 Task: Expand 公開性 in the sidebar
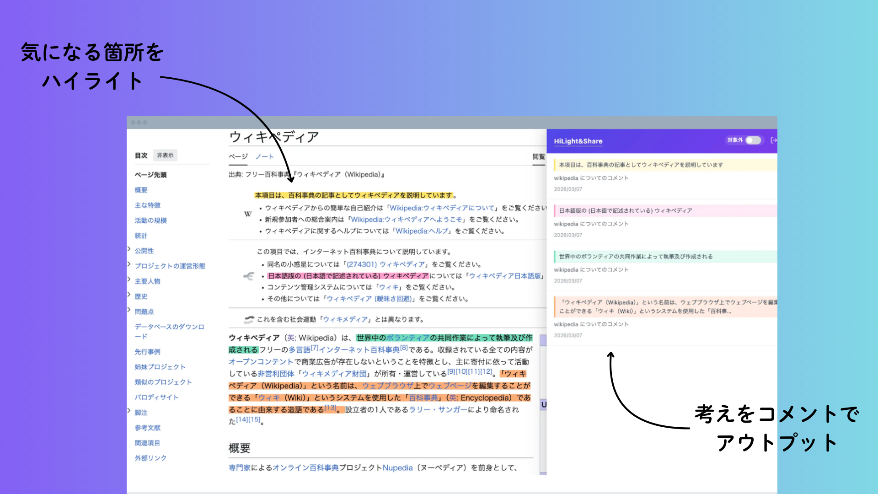(129, 251)
